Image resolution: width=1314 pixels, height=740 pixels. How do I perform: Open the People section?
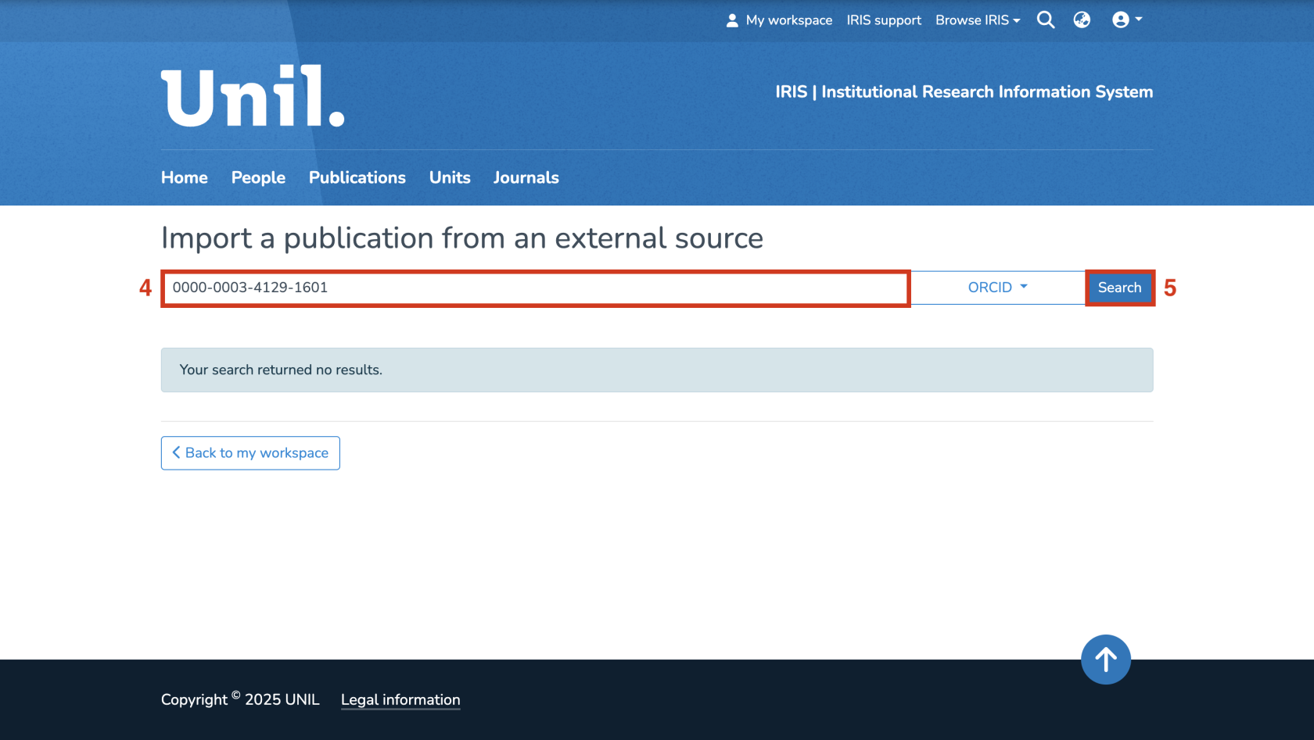pos(258,177)
